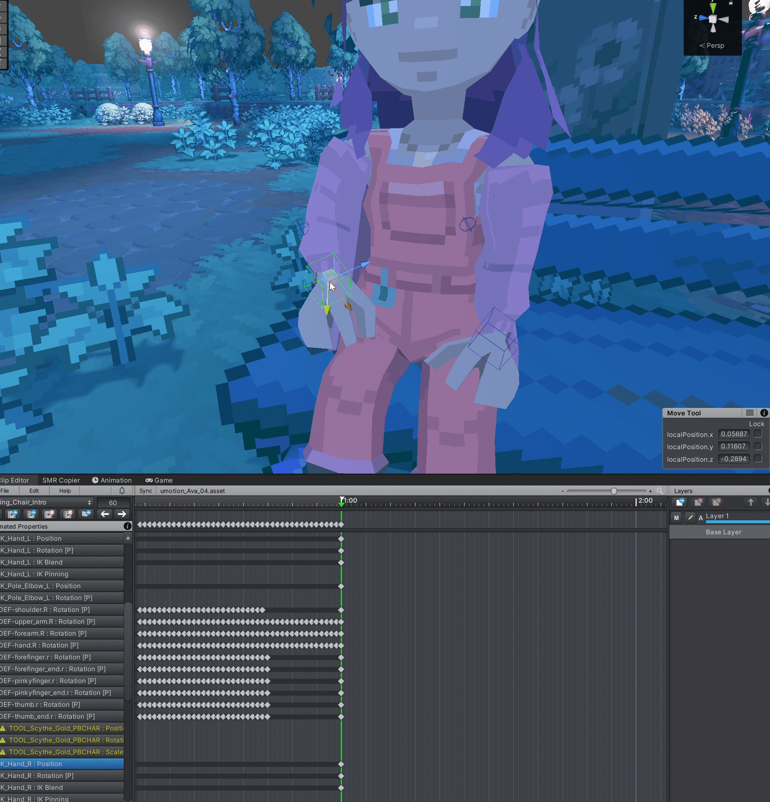Enable the localPosition.y lock checkbox
The width and height of the screenshot is (770, 802).
[758, 446]
